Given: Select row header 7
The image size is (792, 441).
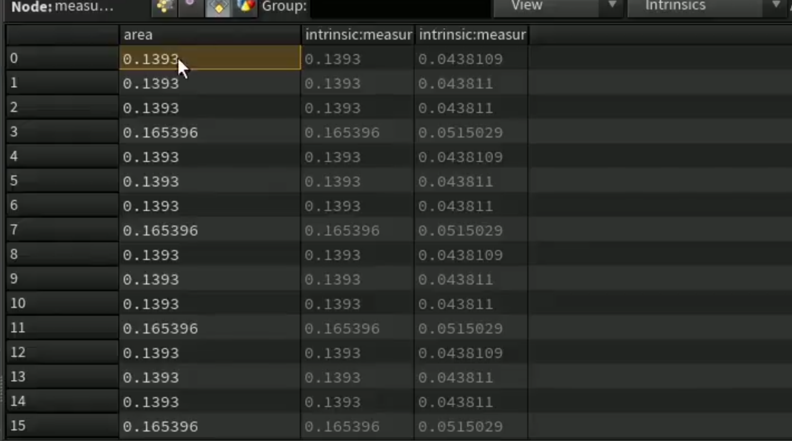Looking at the screenshot, I should coord(62,229).
